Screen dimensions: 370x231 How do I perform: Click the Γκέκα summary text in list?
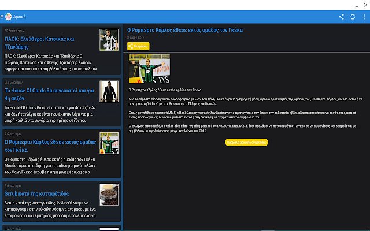50,166
